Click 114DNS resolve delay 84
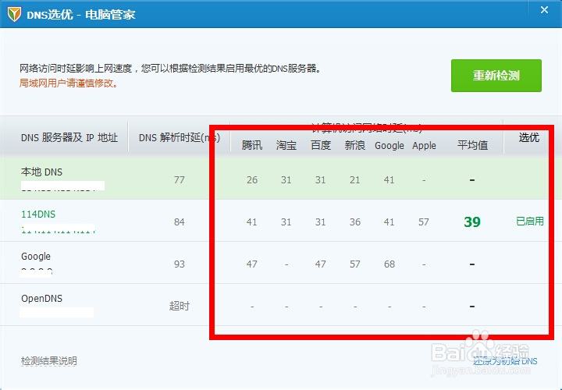This screenshot has width=562, height=390. click(180, 222)
